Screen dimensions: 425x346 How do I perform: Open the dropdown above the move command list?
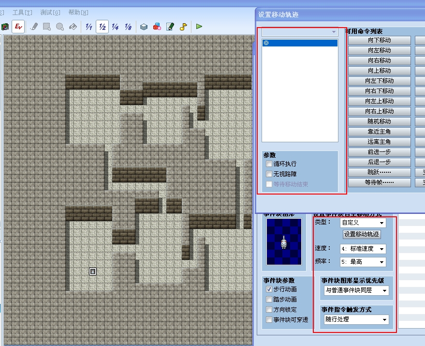click(300, 32)
